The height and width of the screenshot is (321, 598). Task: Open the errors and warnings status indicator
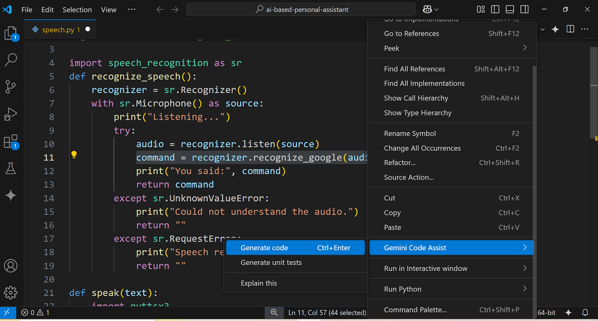tap(35, 313)
